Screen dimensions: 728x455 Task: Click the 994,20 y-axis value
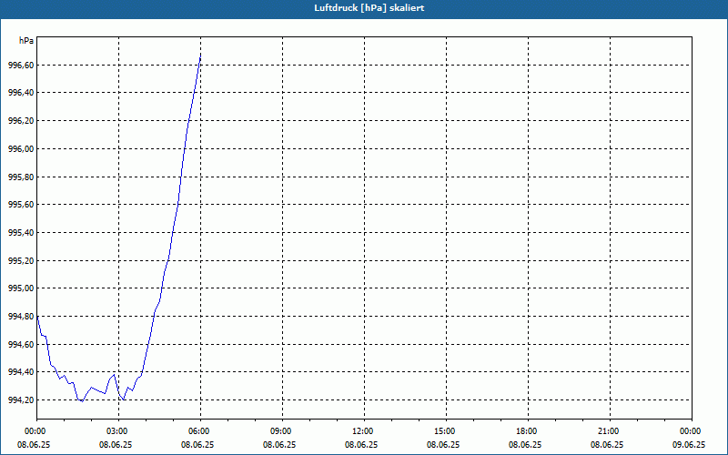21,400
